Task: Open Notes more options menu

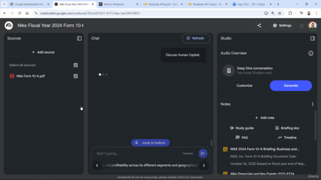Action: 312,104
